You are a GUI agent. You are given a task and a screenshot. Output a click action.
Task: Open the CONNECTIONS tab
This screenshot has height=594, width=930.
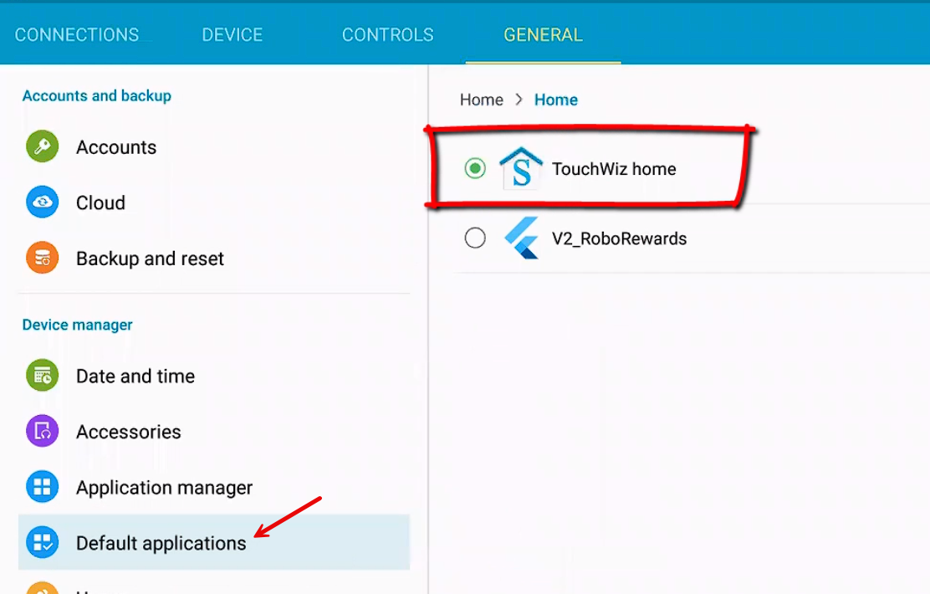77,34
